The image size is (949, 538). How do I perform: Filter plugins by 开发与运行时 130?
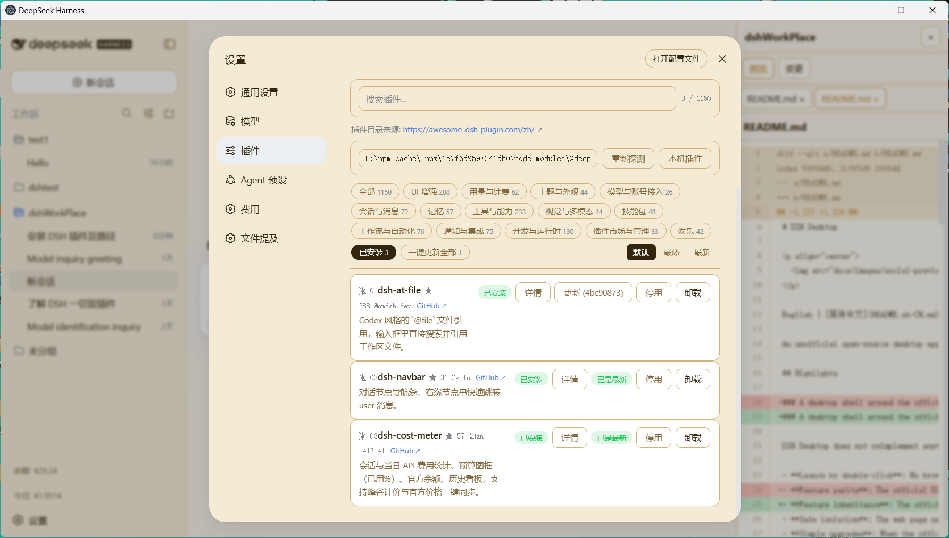tap(543, 231)
